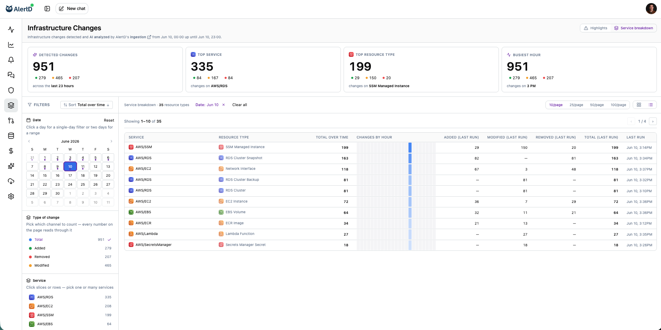Click highlighted hour bar for AWS/SSM row
Viewport: 661px width, 330px height.
click(410, 147)
